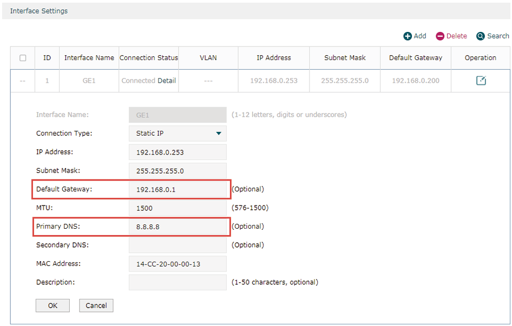Click the Connection Type dropdown arrow

pos(219,134)
